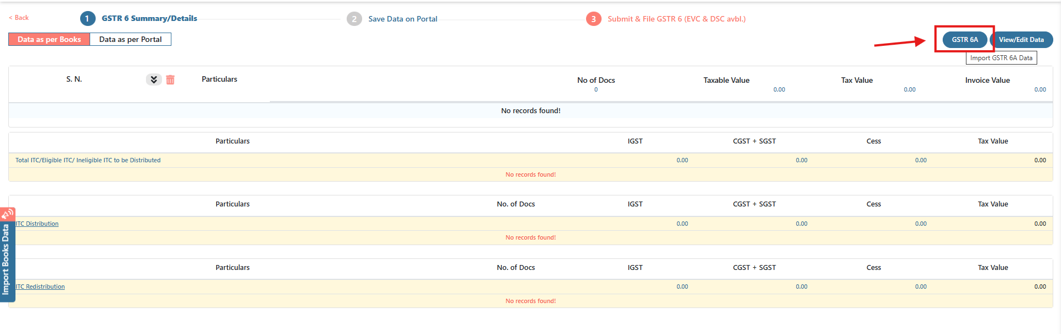The height and width of the screenshot is (334, 1061).
Task: Click the Taxable Value column header
Action: 726,80
